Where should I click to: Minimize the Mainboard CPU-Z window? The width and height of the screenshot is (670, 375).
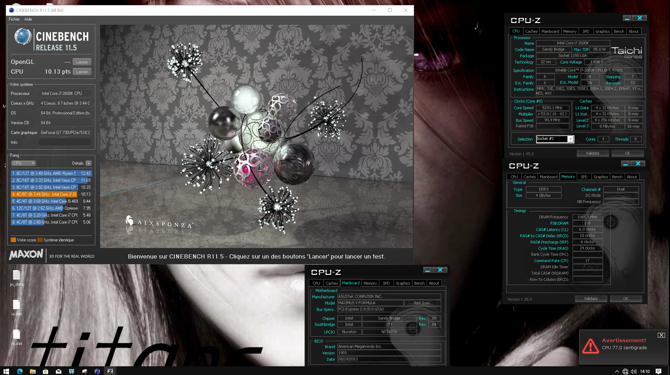pyautogui.click(x=427, y=270)
